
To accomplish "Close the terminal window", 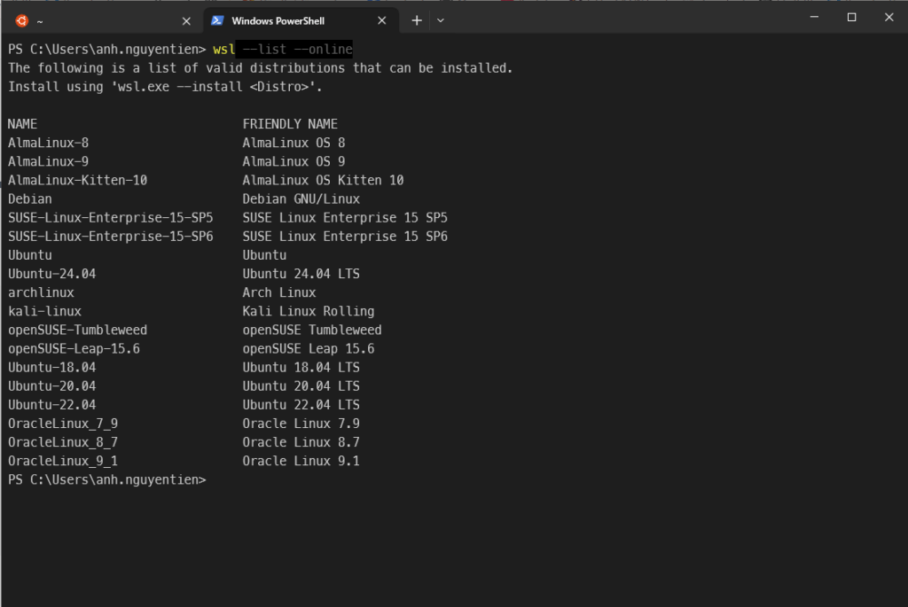I will click(x=888, y=18).
